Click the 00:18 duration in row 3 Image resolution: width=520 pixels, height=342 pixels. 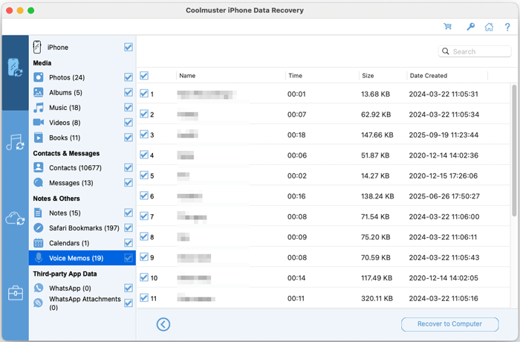pos(296,135)
